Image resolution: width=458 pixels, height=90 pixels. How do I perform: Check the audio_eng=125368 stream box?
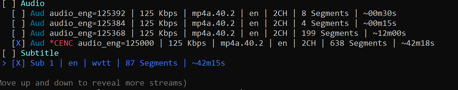coord(18,33)
